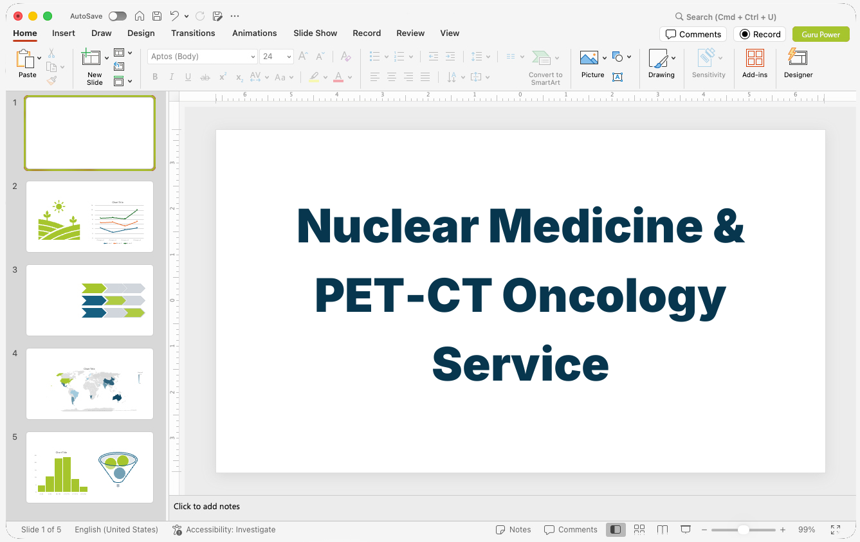Center-align the text

click(391, 77)
